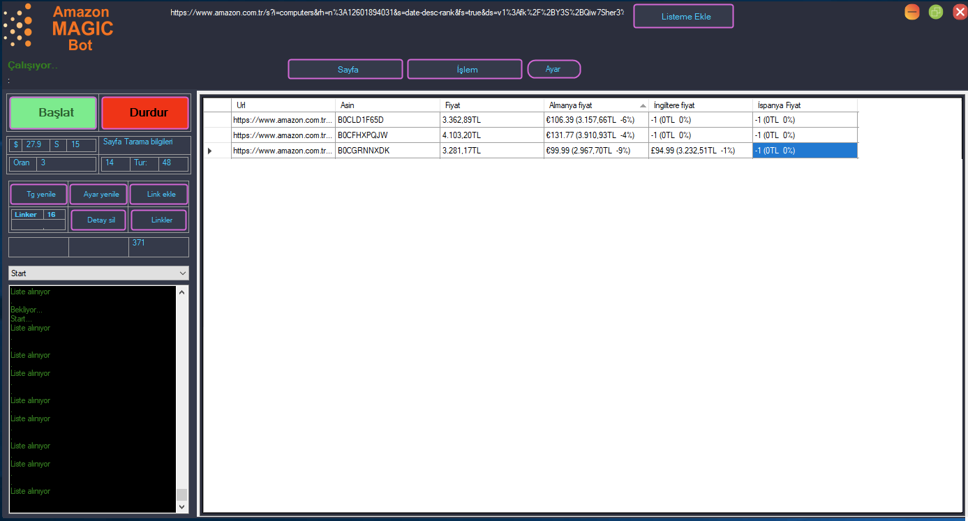Select Germany price cell €99.99
Image resolution: width=968 pixels, height=521 pixels.
(x=596, y=150)
